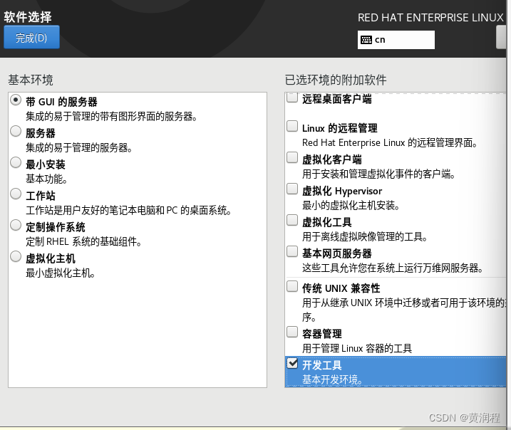Open the cn keyboard layout selector
Viewport: 511px width, 430px height.
(x=396, y=40)
